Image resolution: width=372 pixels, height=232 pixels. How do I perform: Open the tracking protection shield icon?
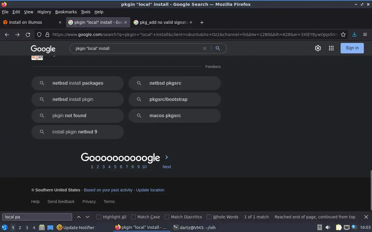coord(39,35)
